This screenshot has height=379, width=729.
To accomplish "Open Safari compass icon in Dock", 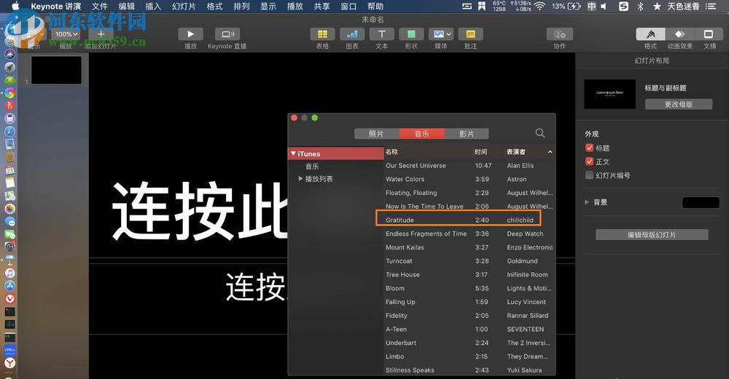I will [9, 132].
